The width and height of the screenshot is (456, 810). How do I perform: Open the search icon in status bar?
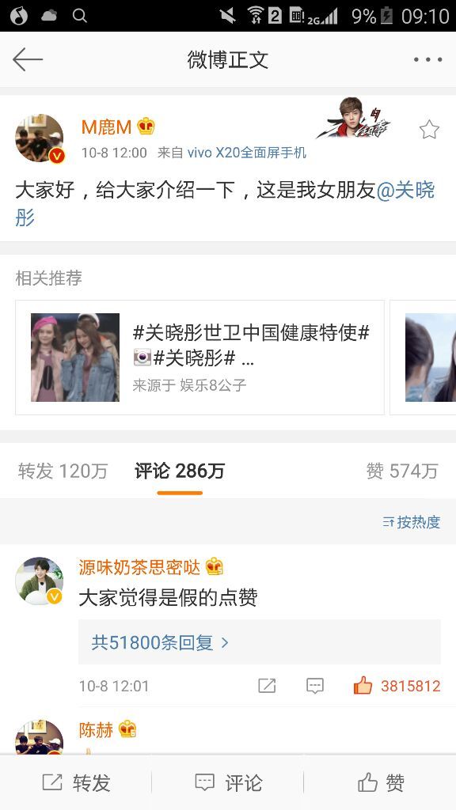coord(80,16)
